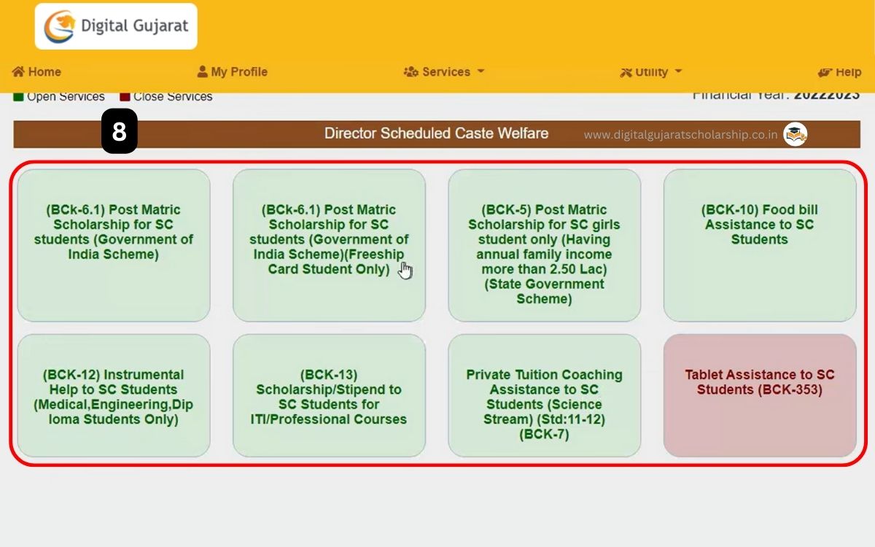Select the BCK-10 Food bill Assistance scheme
This screenshot has width=875, height=547.
point(759,244)
